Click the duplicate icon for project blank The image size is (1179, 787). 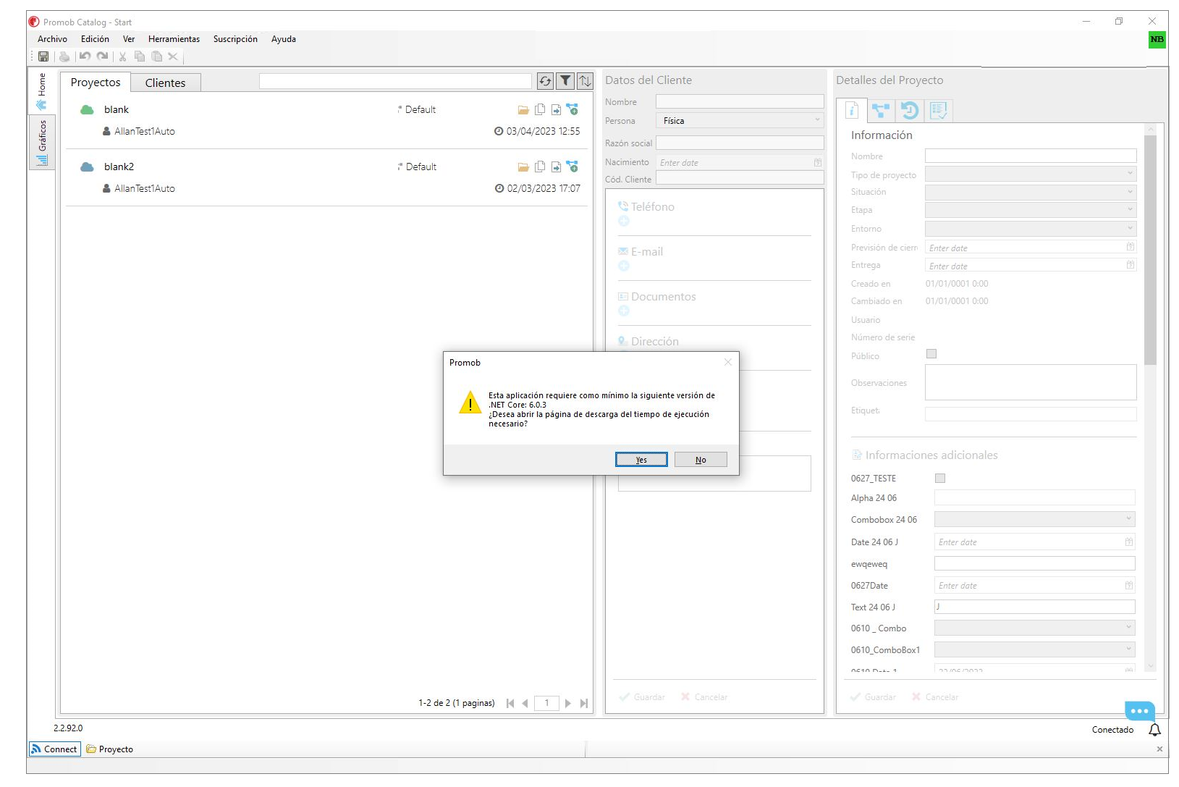coord(540,109)
